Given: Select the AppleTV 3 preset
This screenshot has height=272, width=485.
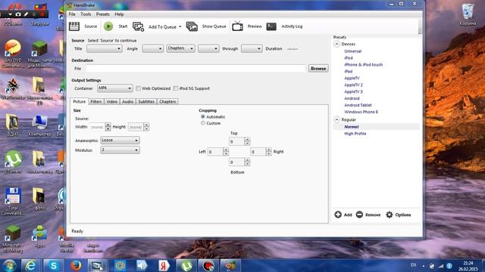Looking at the screenshot, I should (x=353, y=91).
